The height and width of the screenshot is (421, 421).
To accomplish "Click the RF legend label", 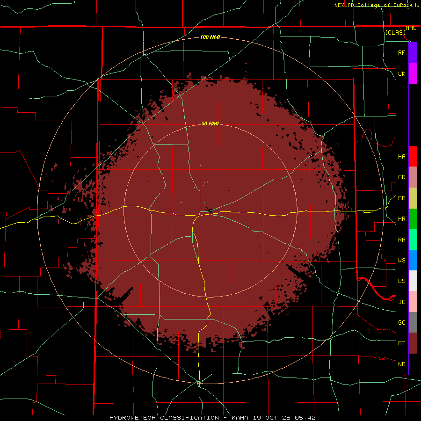I will pyautogui.click(x=401, y=52).
